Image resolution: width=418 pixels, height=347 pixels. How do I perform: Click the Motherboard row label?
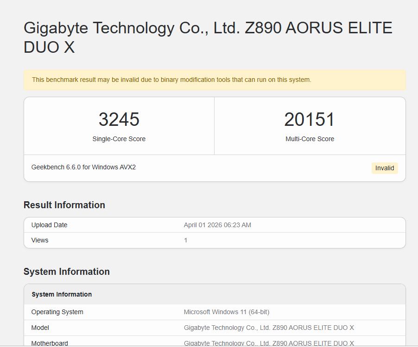click(50, 343)
